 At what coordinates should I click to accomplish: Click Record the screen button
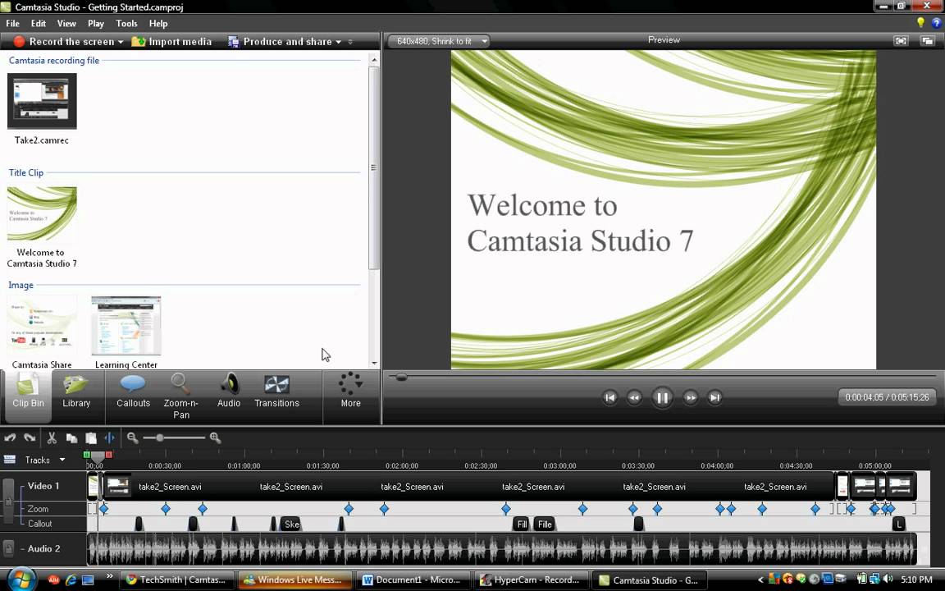pyautogui.click(x=65, y=42)
